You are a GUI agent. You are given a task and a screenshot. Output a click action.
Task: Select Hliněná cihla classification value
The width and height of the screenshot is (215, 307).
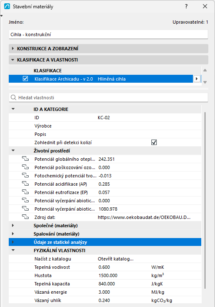click(112, 79)
